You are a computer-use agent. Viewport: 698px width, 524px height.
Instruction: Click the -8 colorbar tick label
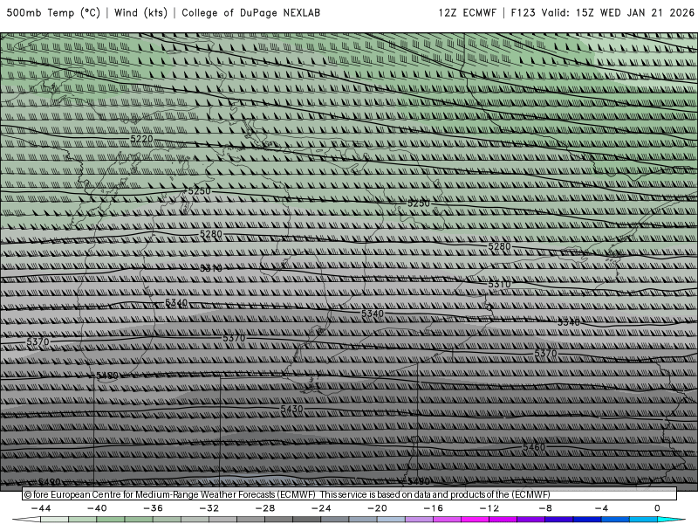coord(545,508)
